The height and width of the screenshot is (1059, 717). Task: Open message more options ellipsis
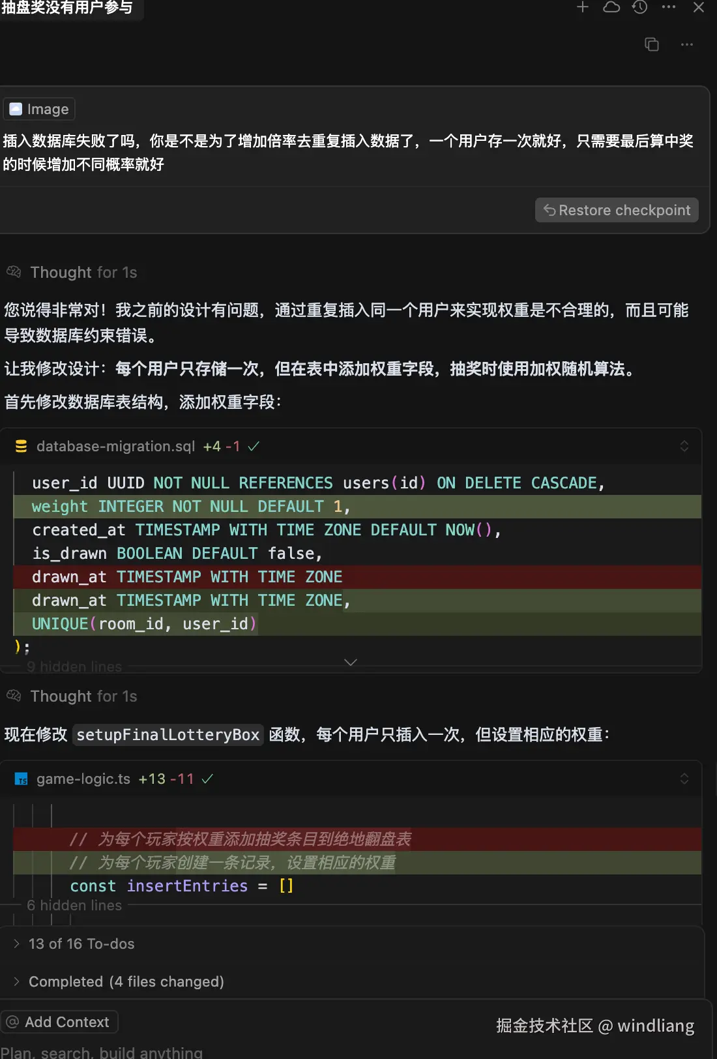[687, 44]
